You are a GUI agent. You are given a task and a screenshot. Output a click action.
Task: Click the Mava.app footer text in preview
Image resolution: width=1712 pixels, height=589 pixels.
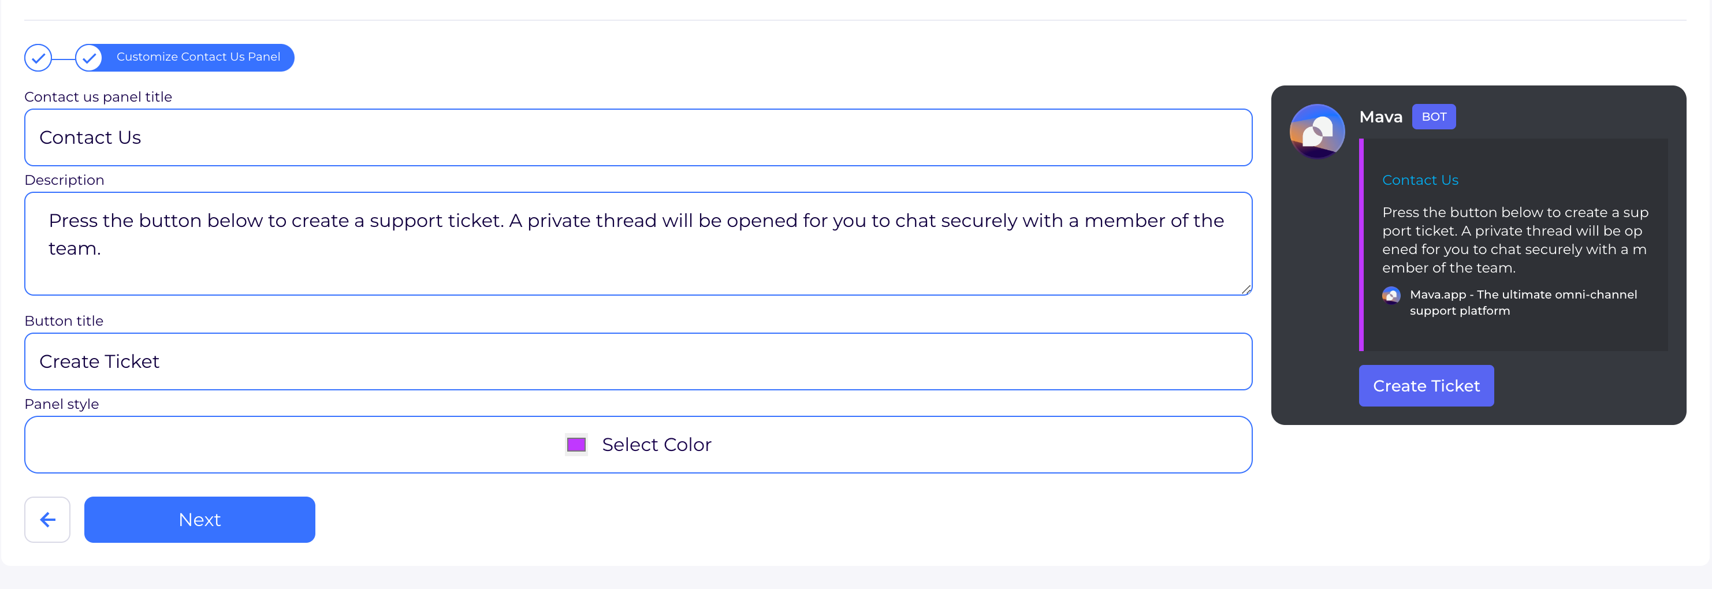tap(1523, 303)
